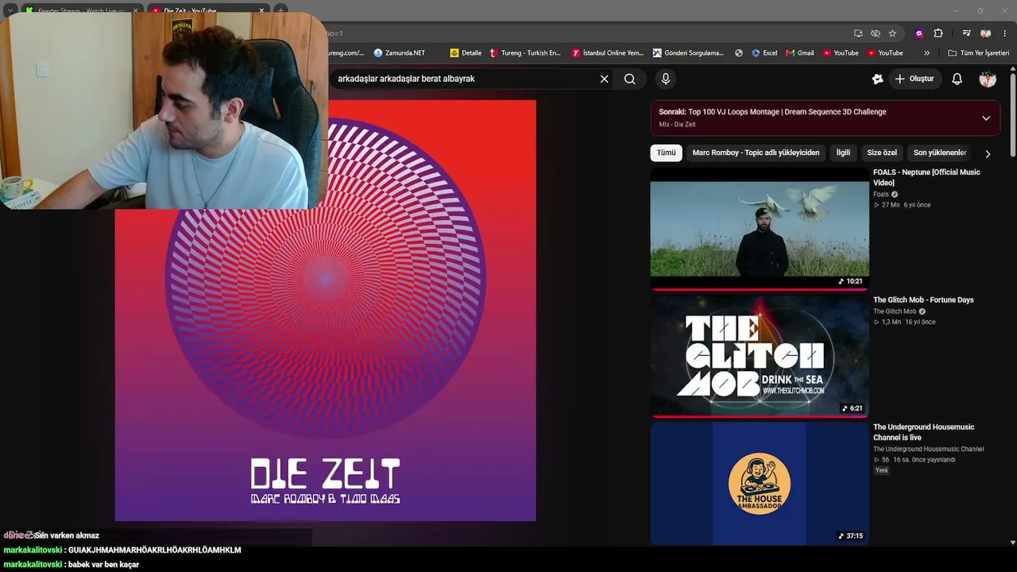
Task: Select the Size özel filter chip
Action: click(882, 153)
